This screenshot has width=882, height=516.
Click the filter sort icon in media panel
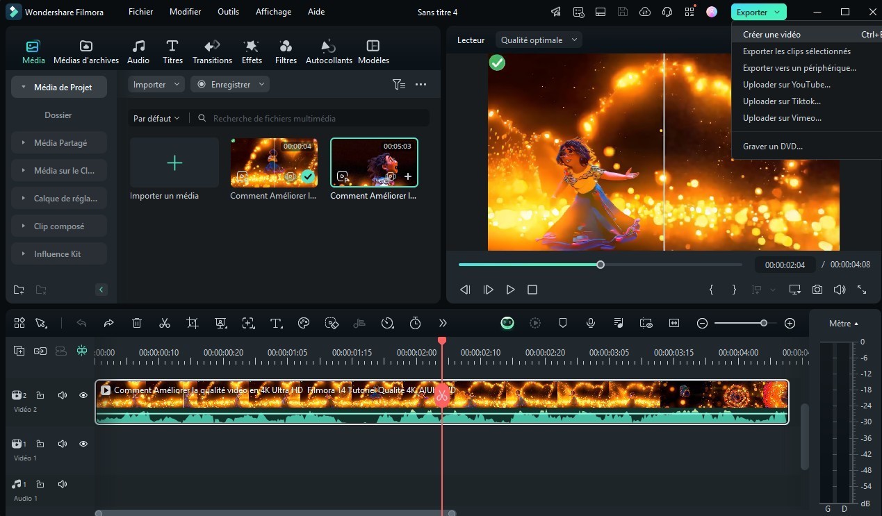point(398,84)
